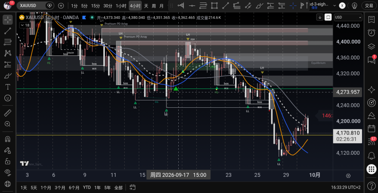Image resolution: width=378 pixels, height=193 pixels.
Task: Switch to the 15分 timeframe
Action: 96,6
